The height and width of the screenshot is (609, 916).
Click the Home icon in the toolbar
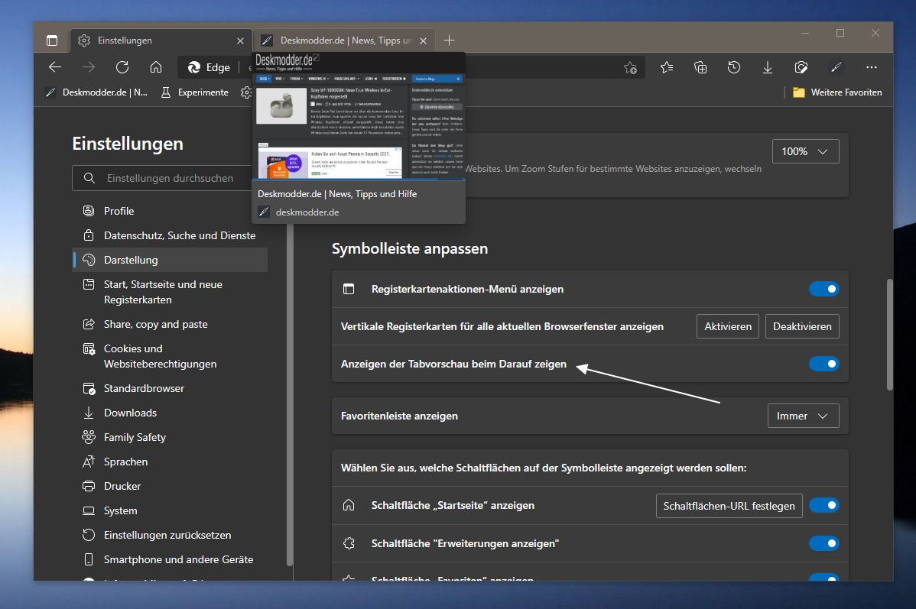point(156,67)
